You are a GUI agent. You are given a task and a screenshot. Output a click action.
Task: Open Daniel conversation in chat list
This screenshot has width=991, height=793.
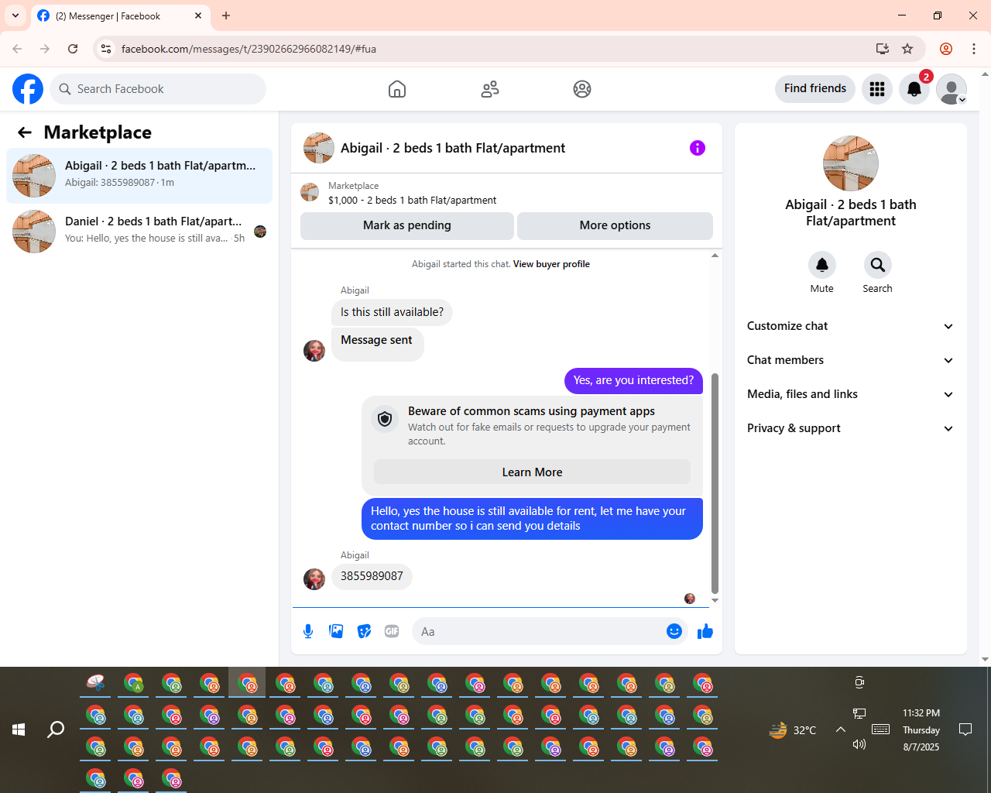(139, 232)
